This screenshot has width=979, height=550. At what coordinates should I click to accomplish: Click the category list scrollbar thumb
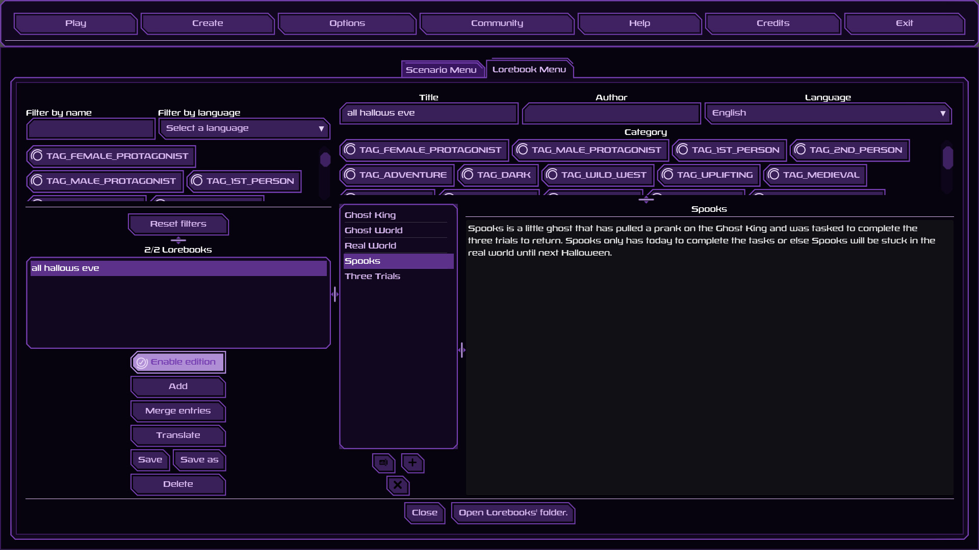click(947, 158)
